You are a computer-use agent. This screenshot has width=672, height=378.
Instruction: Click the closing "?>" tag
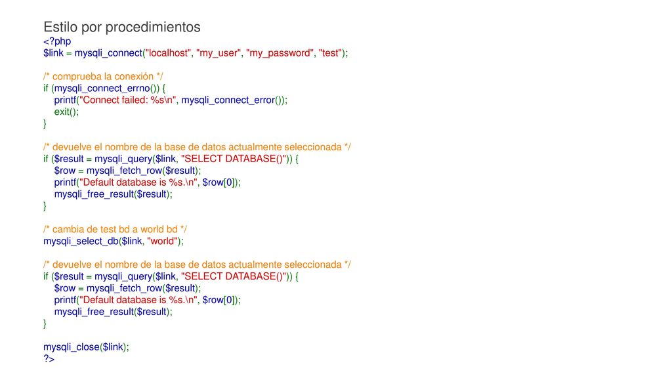click(x=49, y=359)
